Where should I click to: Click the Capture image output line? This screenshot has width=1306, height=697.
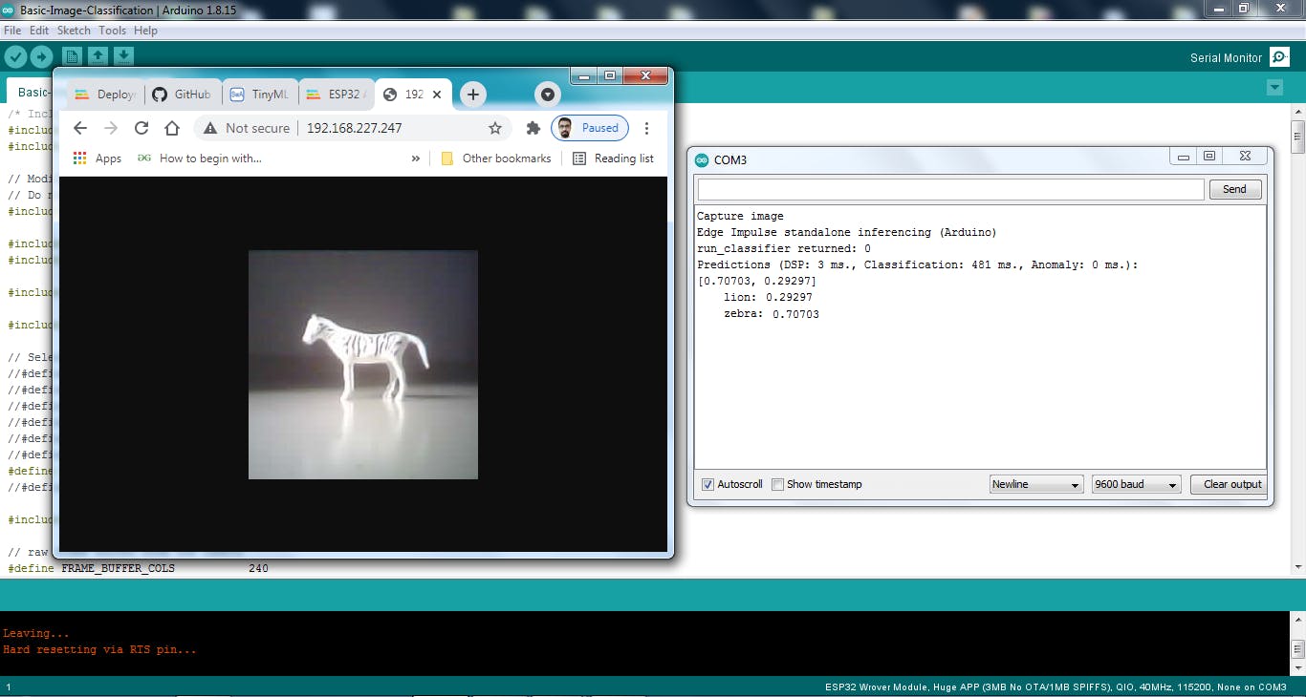[x=740, y=216]
